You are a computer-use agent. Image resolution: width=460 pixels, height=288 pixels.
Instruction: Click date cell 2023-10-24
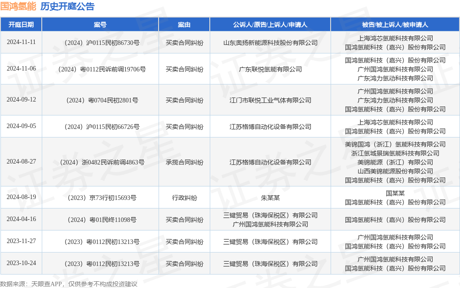(x=21, y=263)
